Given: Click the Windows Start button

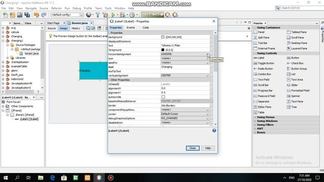Looking at the screenshot, I should coord(6,177).
